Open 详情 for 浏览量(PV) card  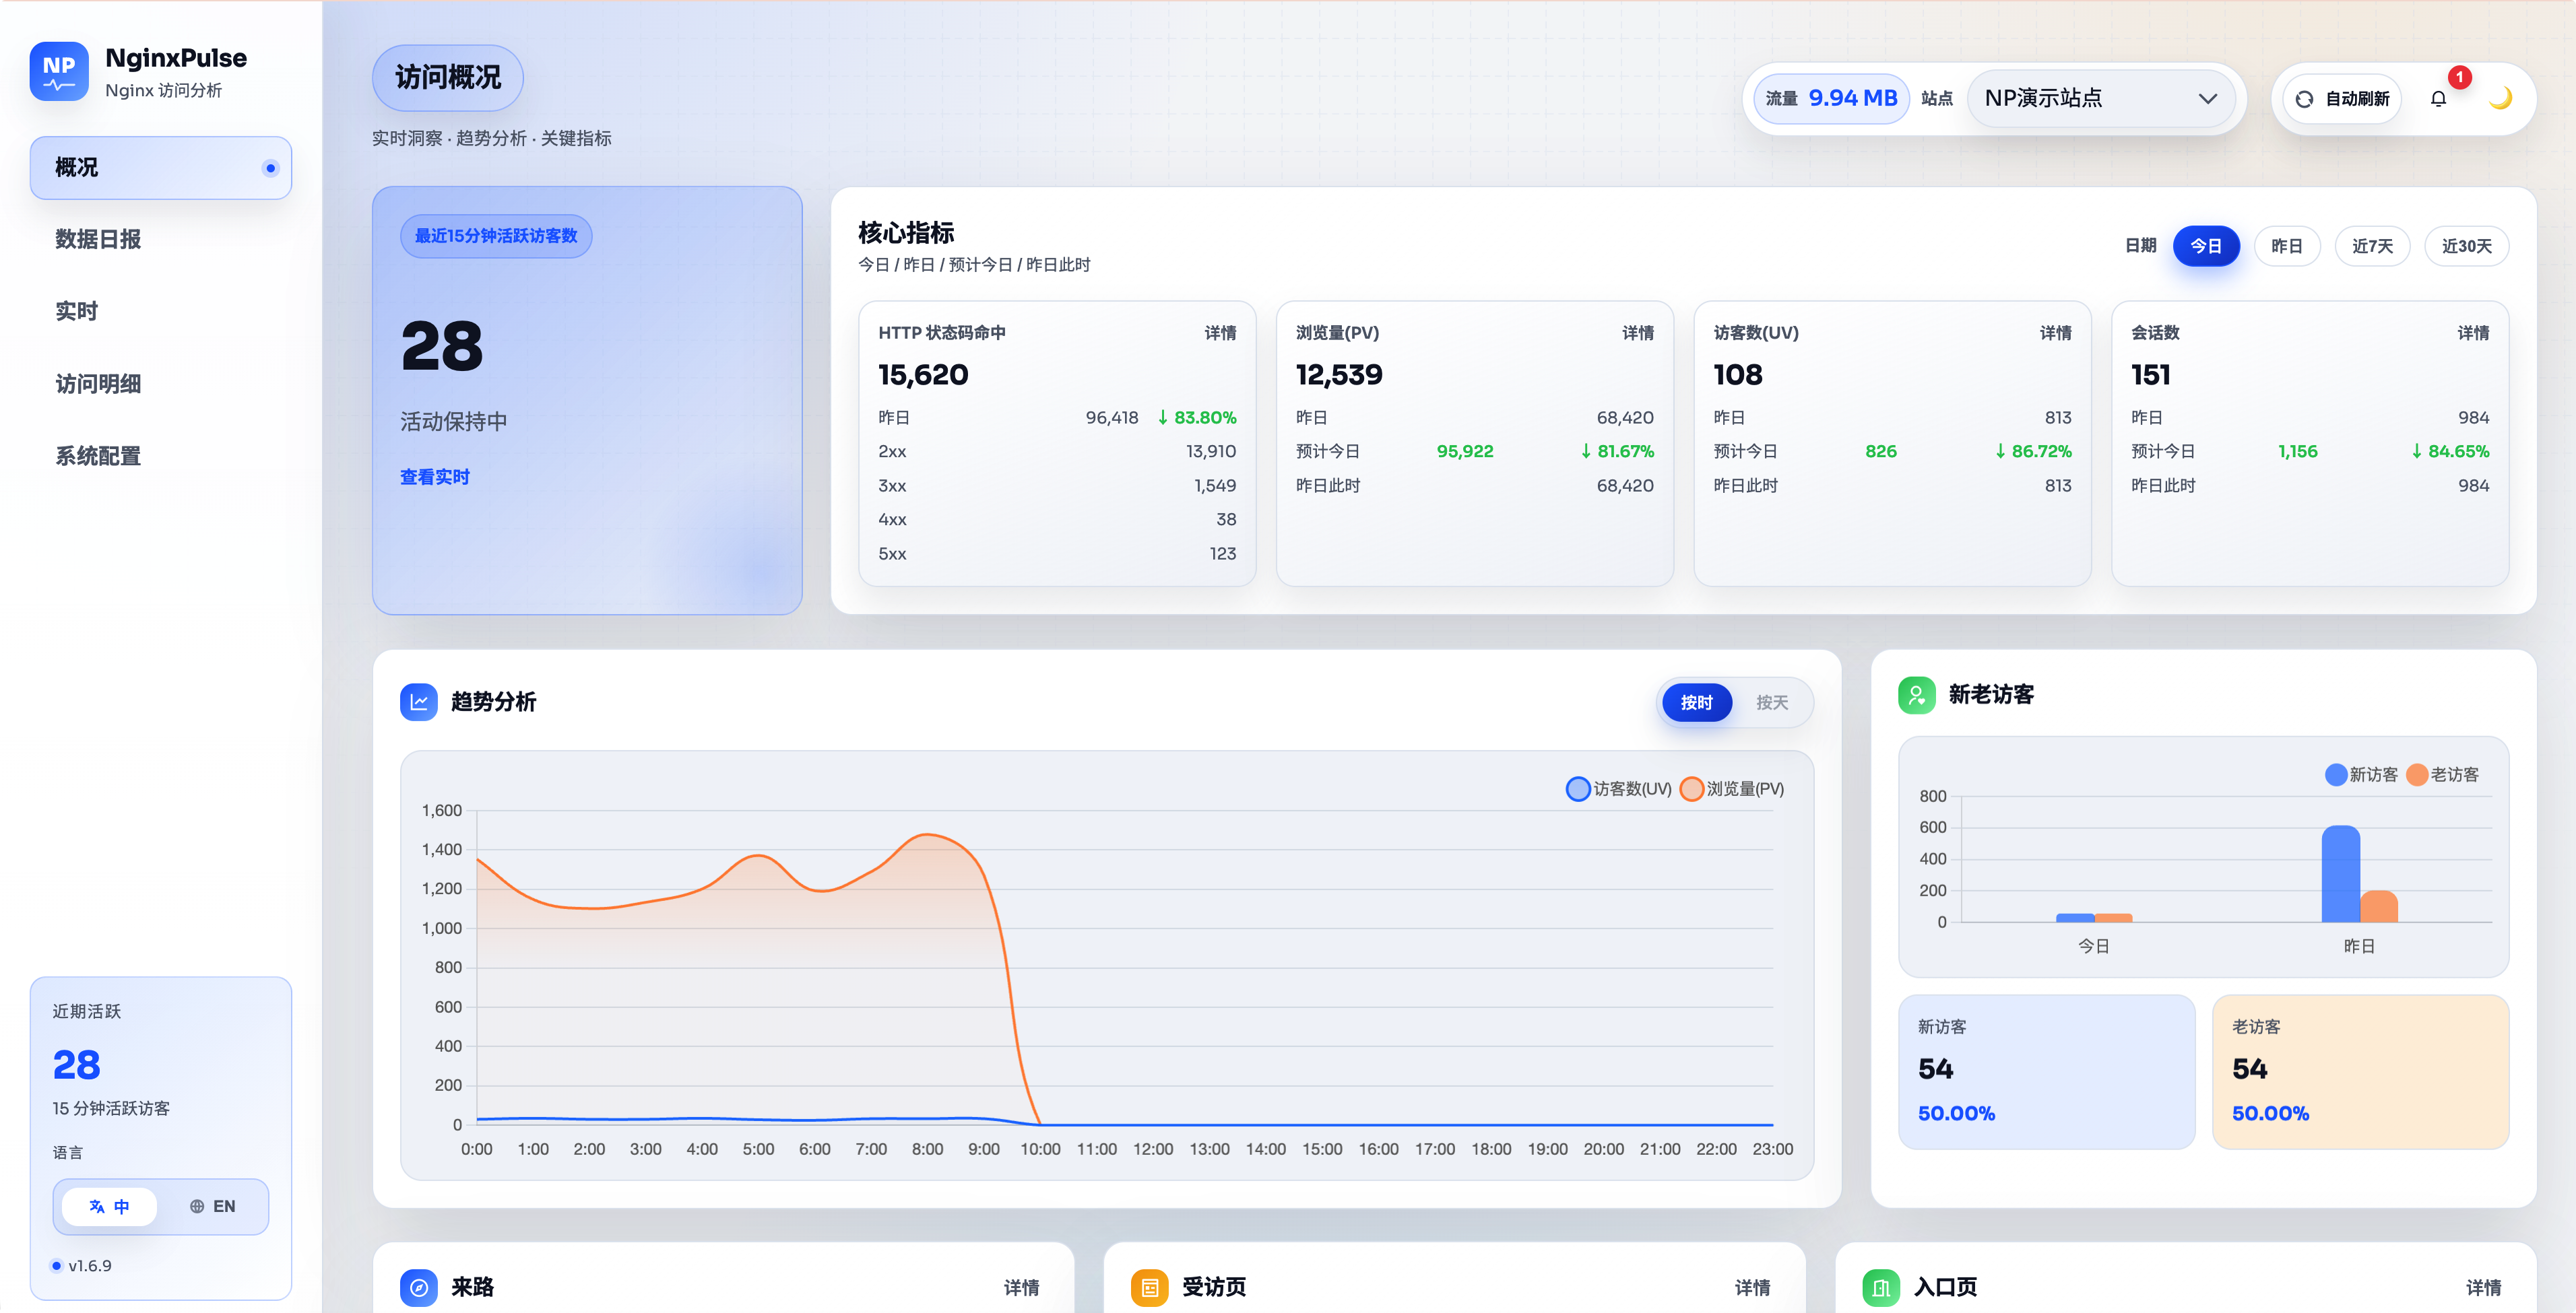click(x=1637, y=333)
